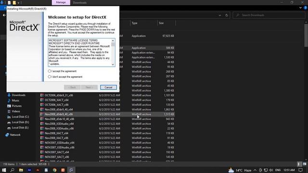Select the NOV2007_XACT_x64 file name
The width and height of the screenshot is (308, 173).
tap(57, 152)
